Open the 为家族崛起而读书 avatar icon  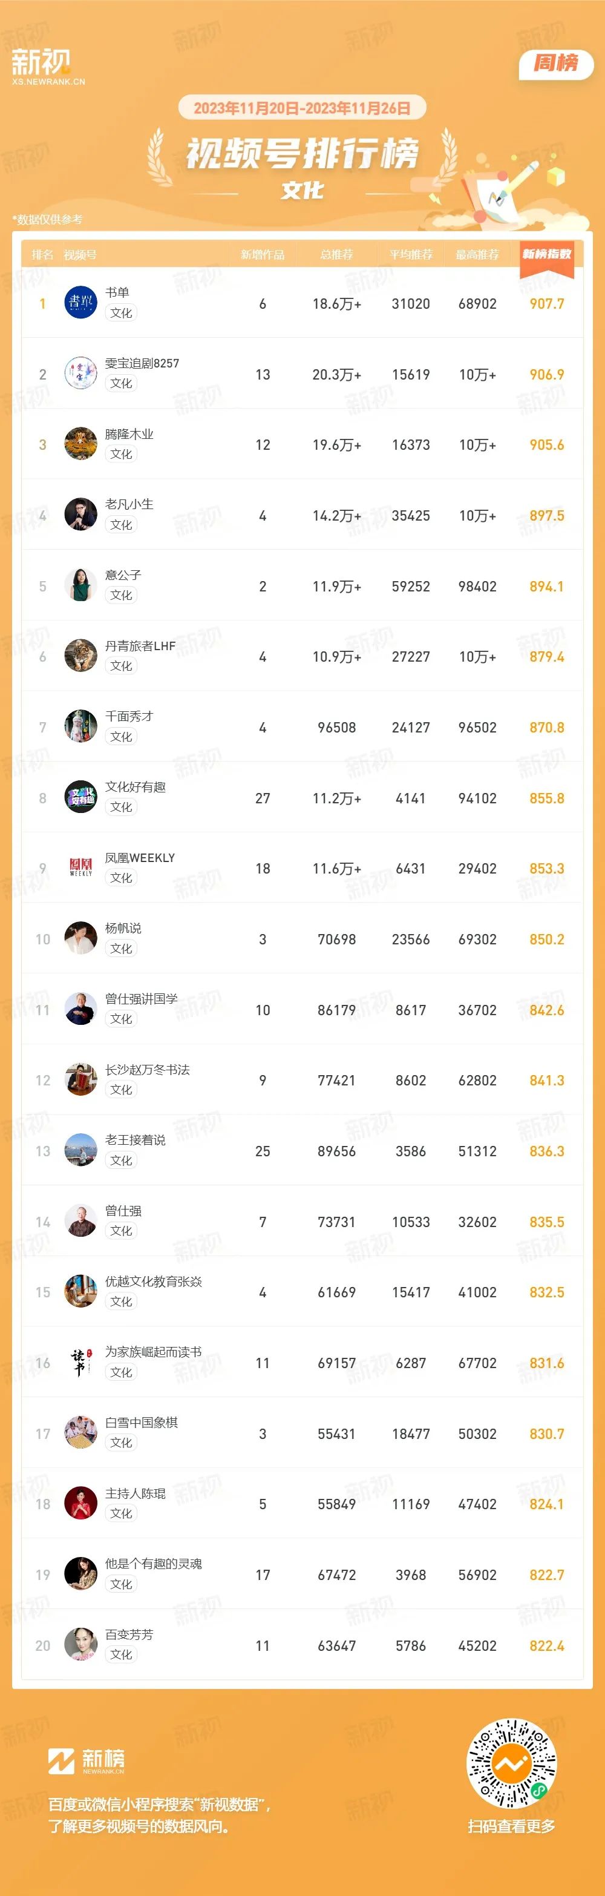[81, 1363]
